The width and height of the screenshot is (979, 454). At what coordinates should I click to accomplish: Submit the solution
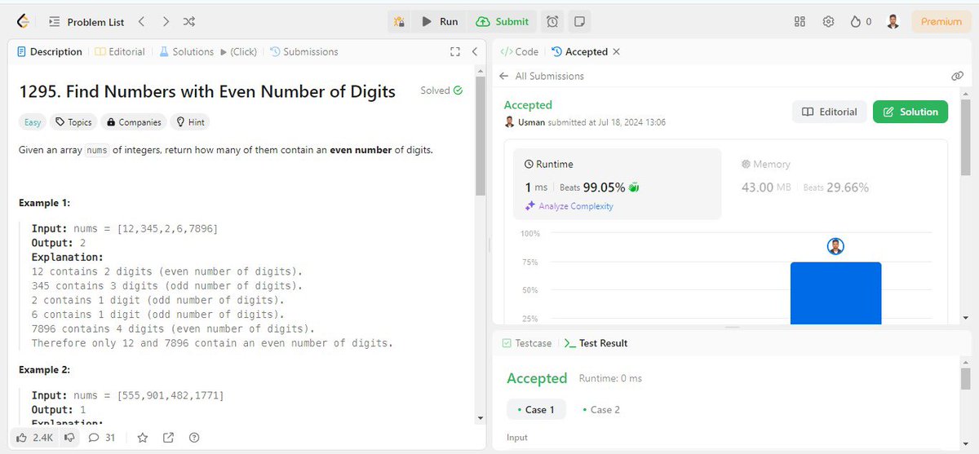click(503, 22)
